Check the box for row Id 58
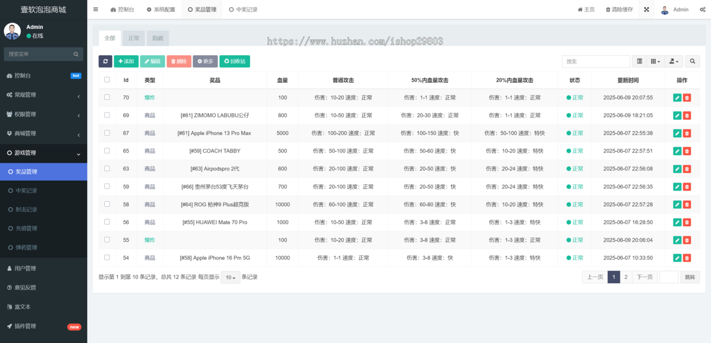 [x=107, y=204]
